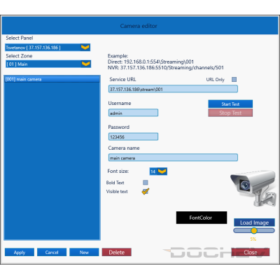Click the [01] Main zone selection box

point(48,64)
